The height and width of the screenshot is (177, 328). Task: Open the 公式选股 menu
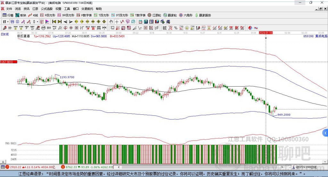46,9
